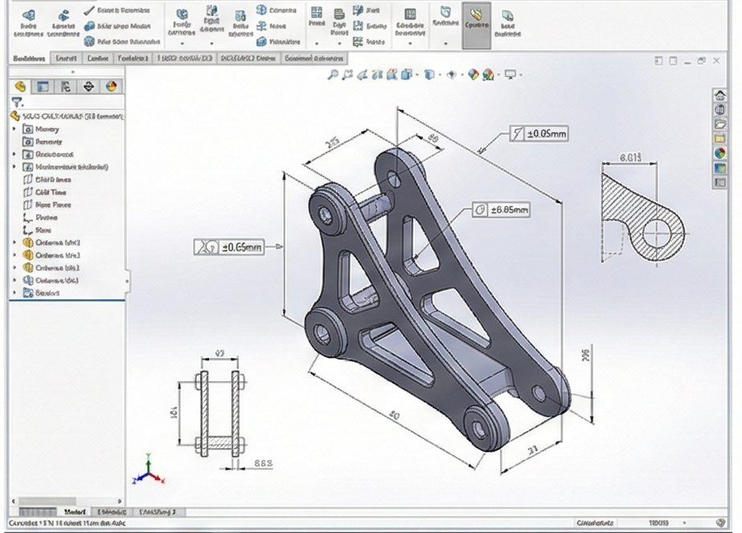Click the flatness ±0.05mm tolerance callout
The image size is (742, 533).
539,134
